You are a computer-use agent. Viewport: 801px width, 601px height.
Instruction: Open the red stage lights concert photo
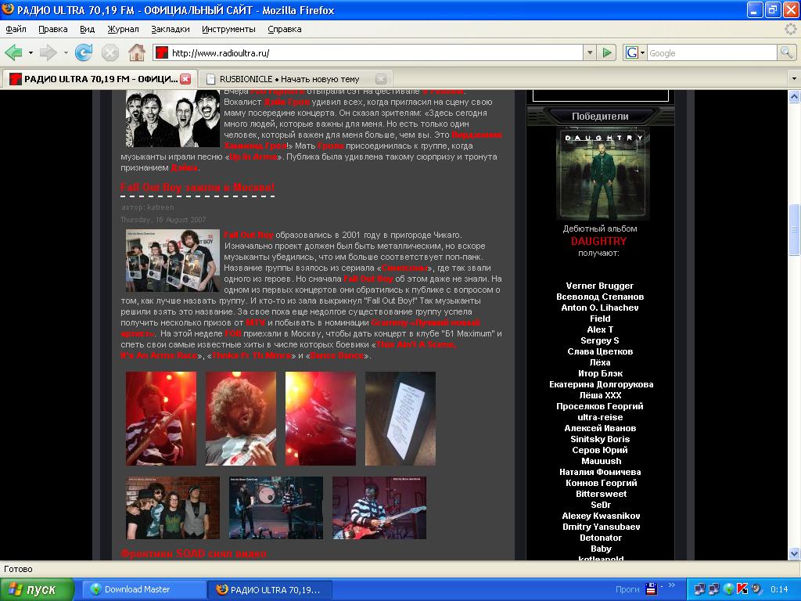pos(320,419)
